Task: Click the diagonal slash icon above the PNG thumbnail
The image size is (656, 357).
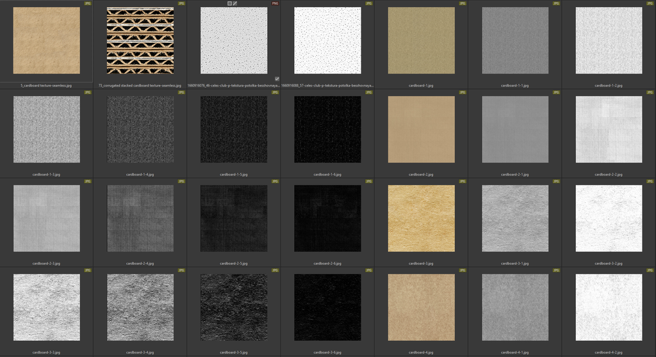Action: click(235, 3)
